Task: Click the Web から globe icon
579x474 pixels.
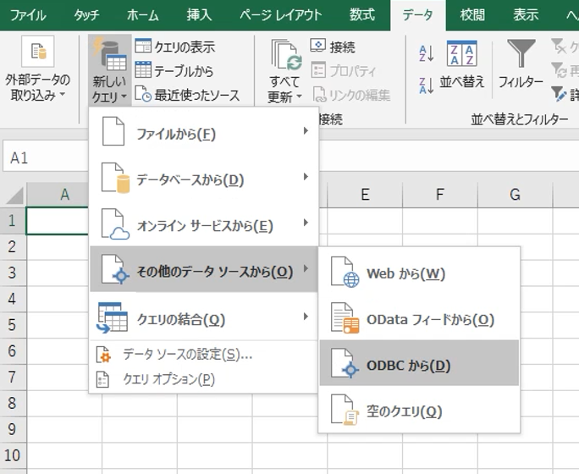Action: [345, 272]
